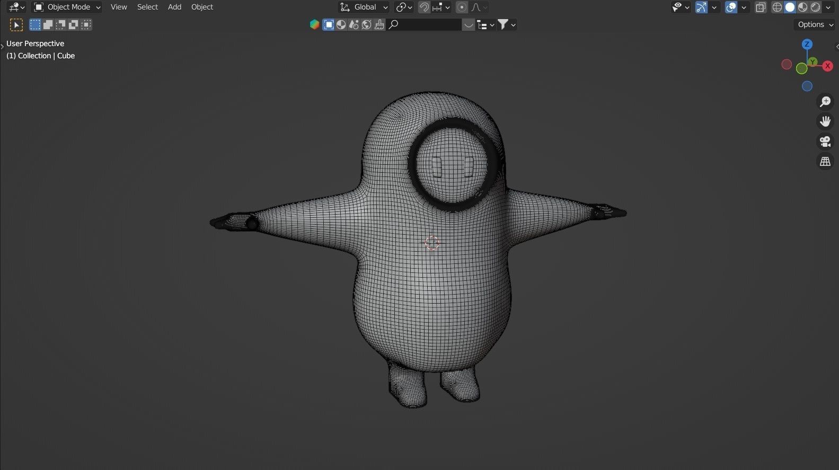Click the 3D cursor on character's chest
The height and width of the screenshot is (470, 839).
432,243
